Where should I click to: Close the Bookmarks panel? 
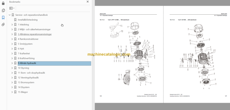point(87,2)
